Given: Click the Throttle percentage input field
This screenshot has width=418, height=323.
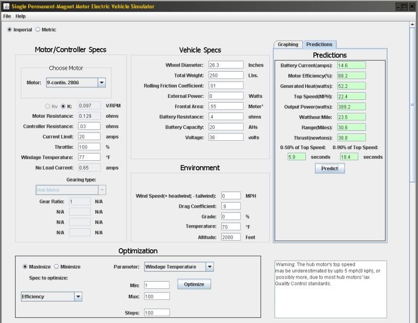Looking at the screenshot, I should pyautogui.click(x=88, y=147).
